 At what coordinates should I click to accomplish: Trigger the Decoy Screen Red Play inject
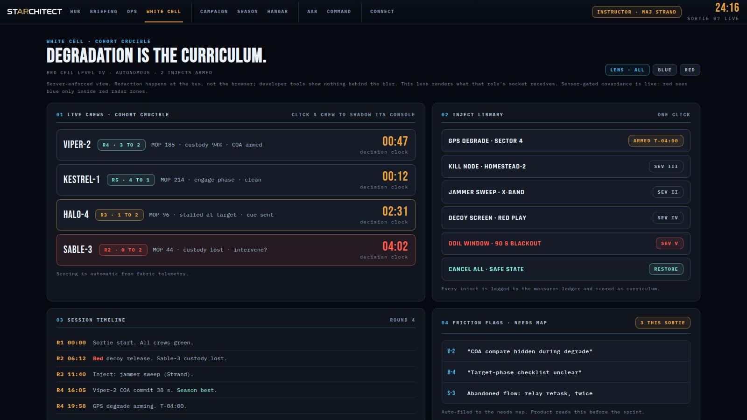coord(566,217)
